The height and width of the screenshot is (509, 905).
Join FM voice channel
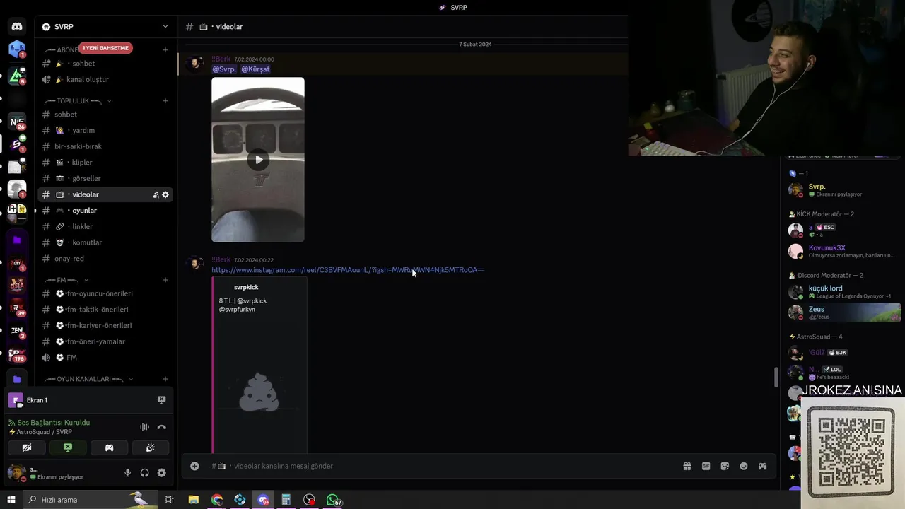click(105, 358)
